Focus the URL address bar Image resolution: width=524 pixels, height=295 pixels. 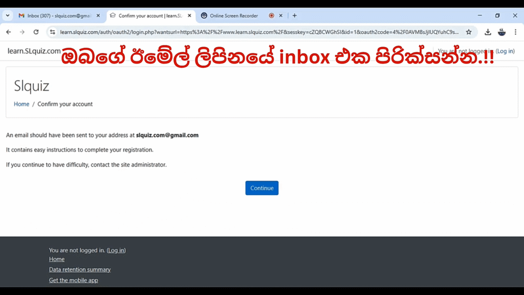pyautogui.click(x=259, y=32)
